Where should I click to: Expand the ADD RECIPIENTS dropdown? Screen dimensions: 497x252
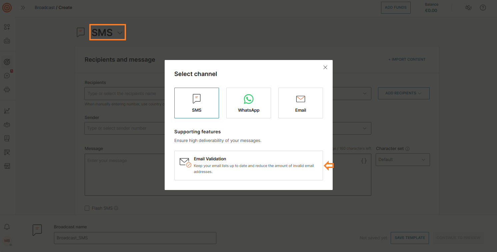tap(403, 93)
